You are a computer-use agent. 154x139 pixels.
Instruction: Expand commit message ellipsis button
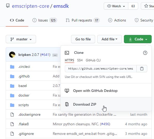pos(55,55)
